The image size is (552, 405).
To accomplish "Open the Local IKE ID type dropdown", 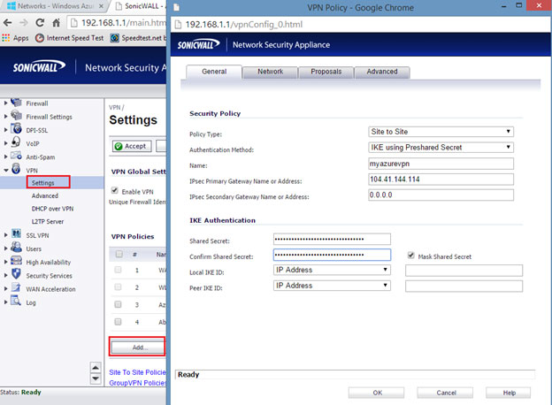I will [332, 270].
